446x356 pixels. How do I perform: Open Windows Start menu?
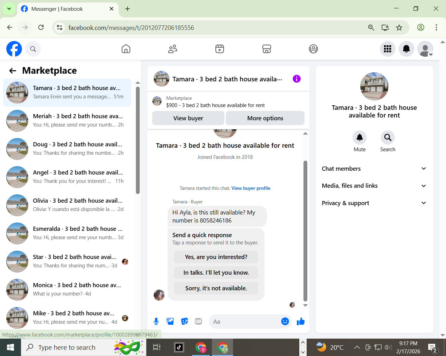click(10, 347)
